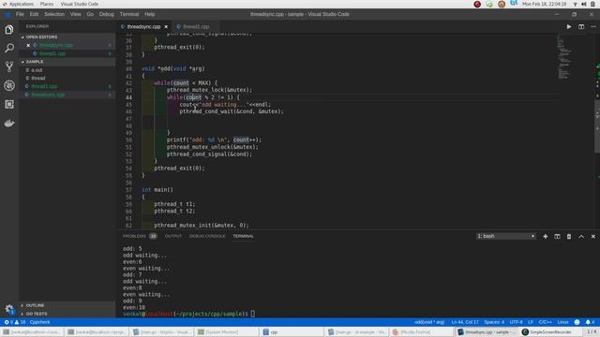Open errors and warnings count in status bar
600x337 pixels.
tap(14, 322)
